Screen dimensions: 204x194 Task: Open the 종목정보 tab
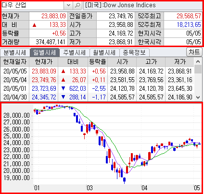coord(134,52)
